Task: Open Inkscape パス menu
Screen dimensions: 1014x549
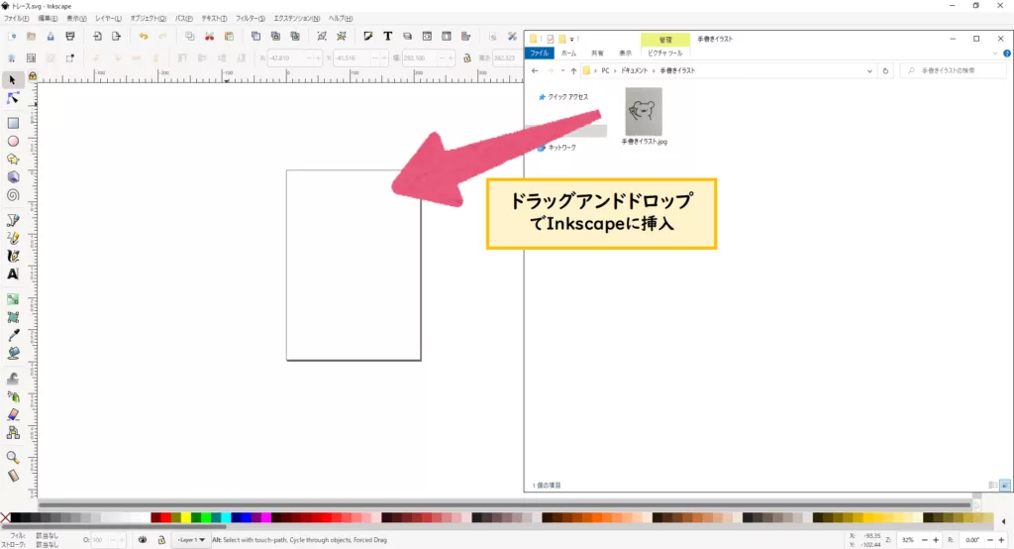Action: [x=183, y=18]
